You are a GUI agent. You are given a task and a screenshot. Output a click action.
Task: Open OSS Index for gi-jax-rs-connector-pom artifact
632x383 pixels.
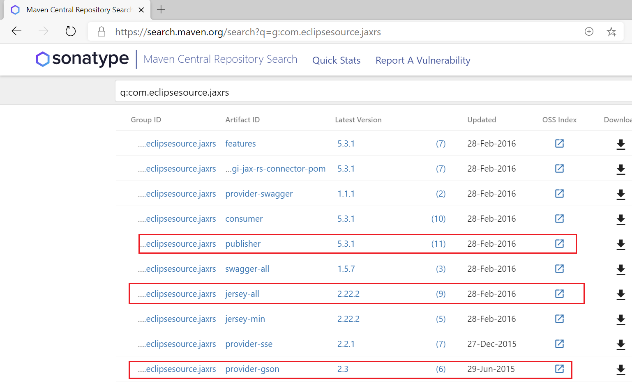559,168
